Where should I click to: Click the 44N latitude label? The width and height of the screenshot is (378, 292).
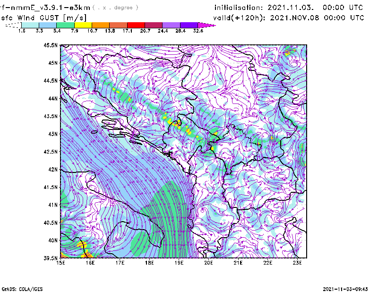click(53, 98)
